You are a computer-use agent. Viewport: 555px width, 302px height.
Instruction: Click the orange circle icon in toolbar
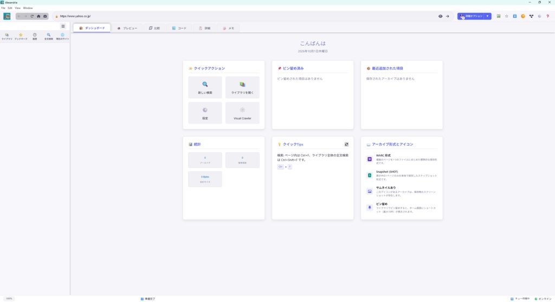coord(523,16)
